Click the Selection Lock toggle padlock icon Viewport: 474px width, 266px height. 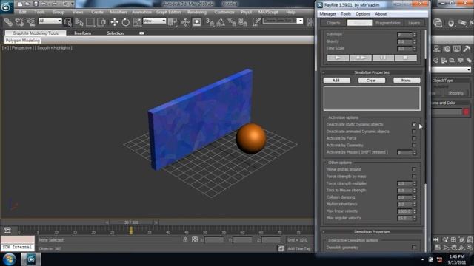(185, 239)
